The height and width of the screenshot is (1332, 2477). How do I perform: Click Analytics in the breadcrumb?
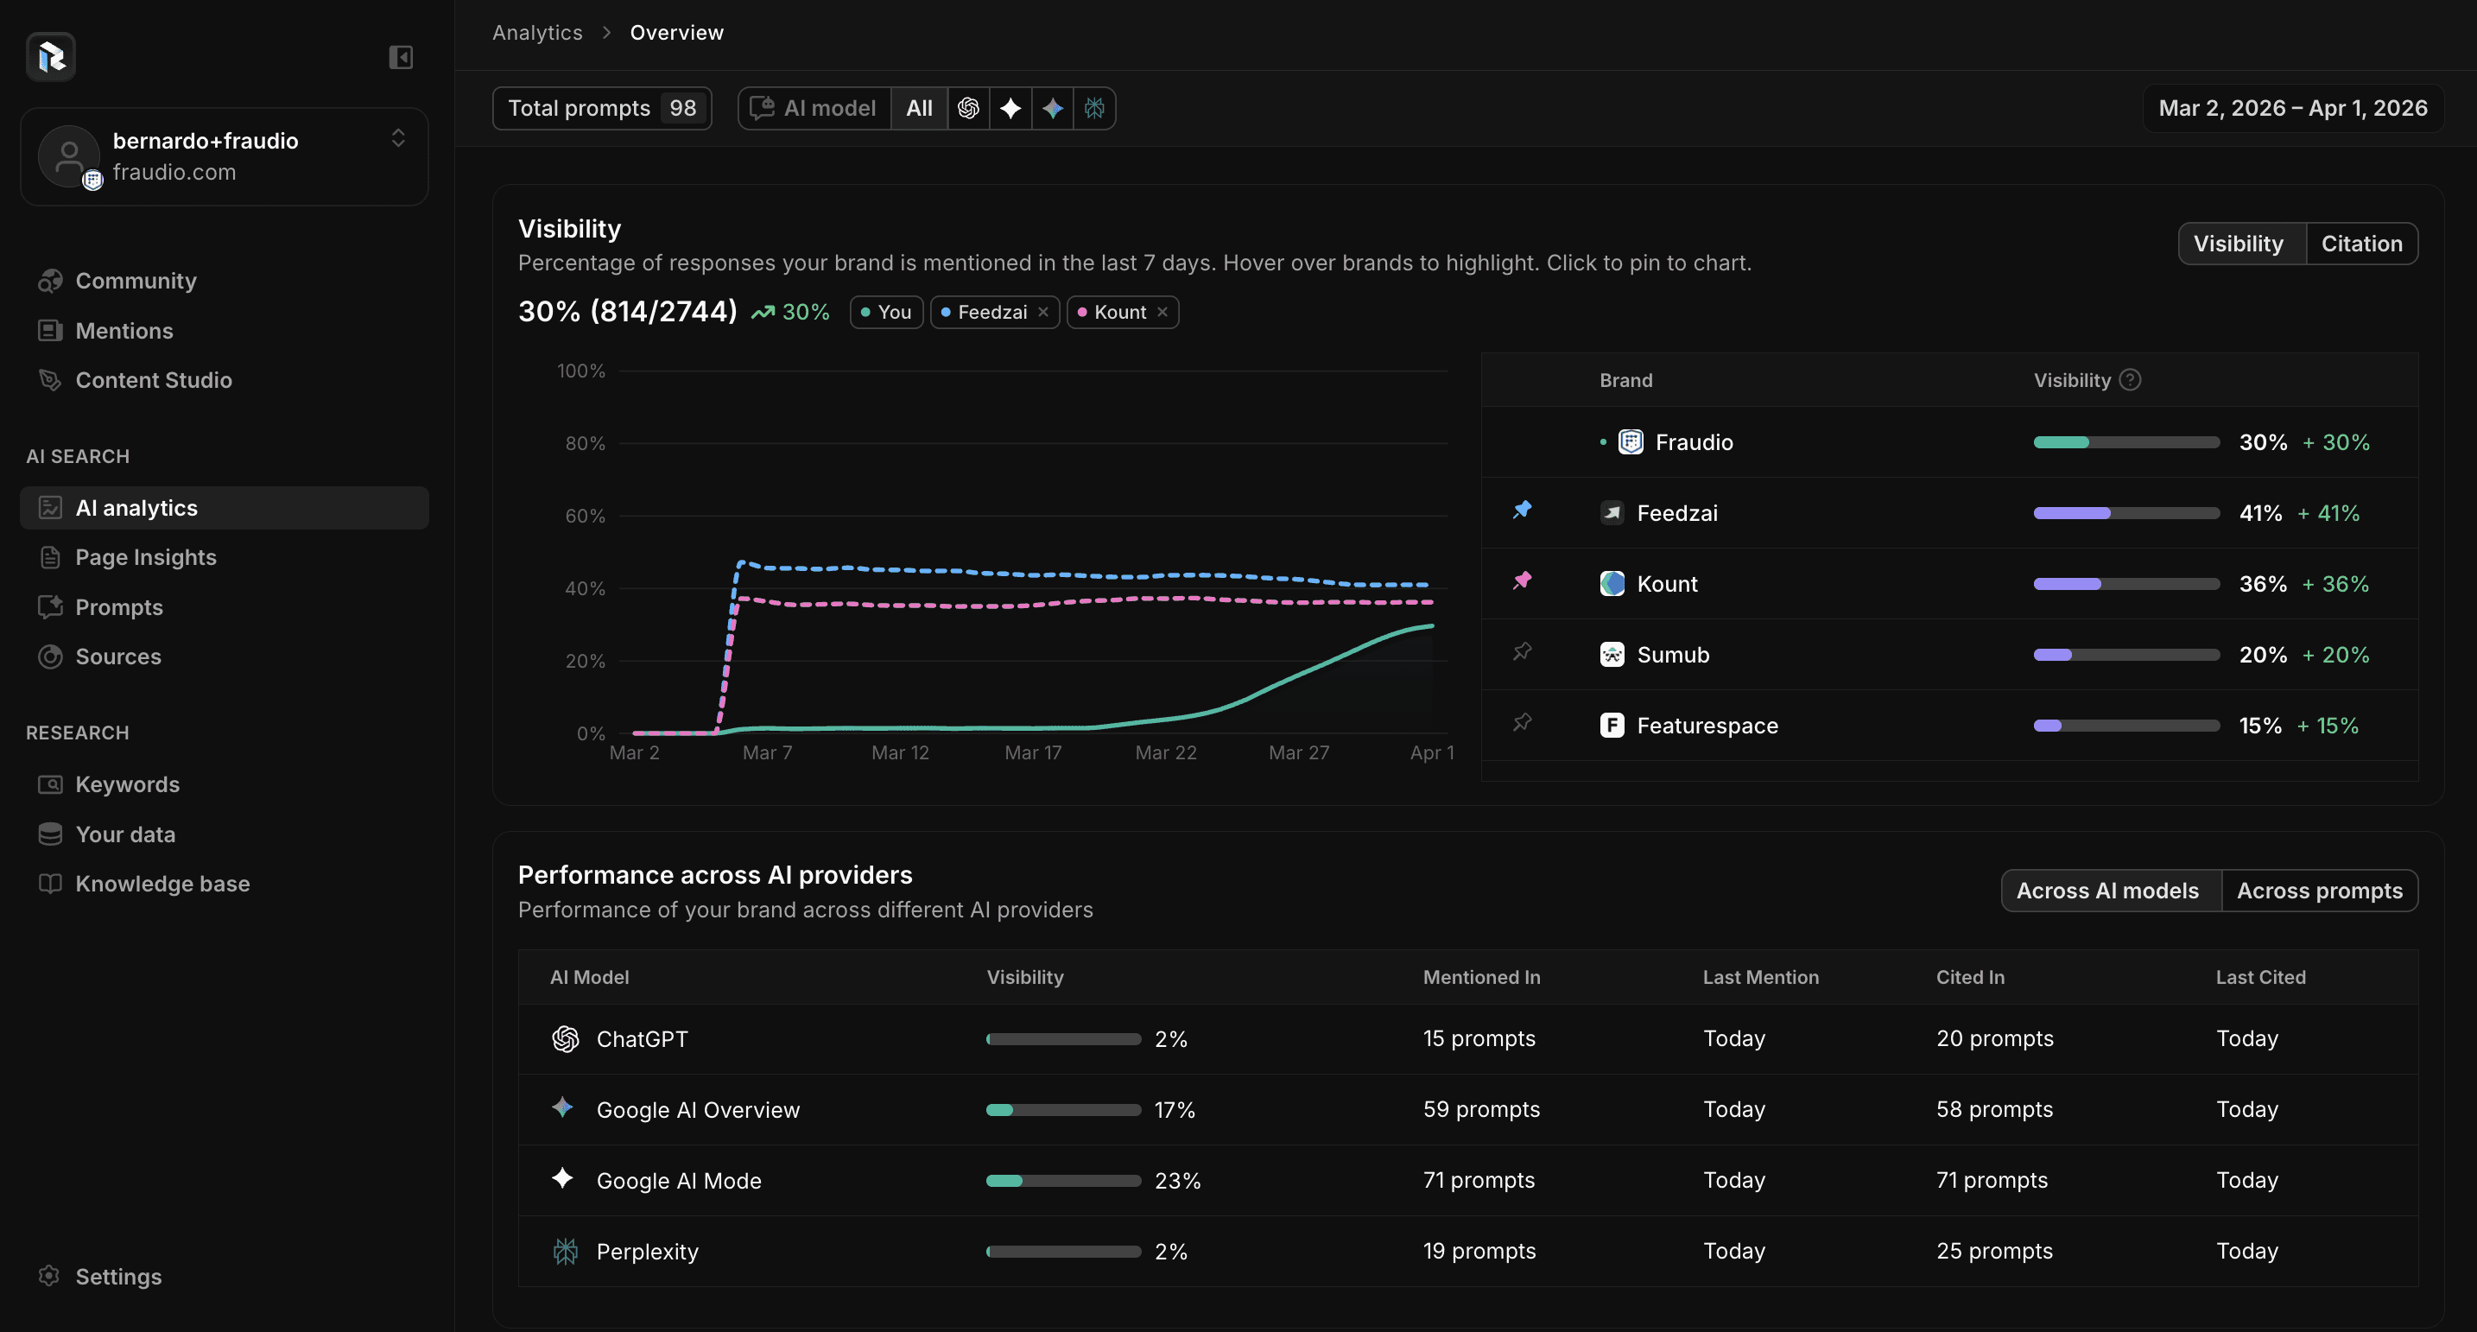click(x=537, y=33)
